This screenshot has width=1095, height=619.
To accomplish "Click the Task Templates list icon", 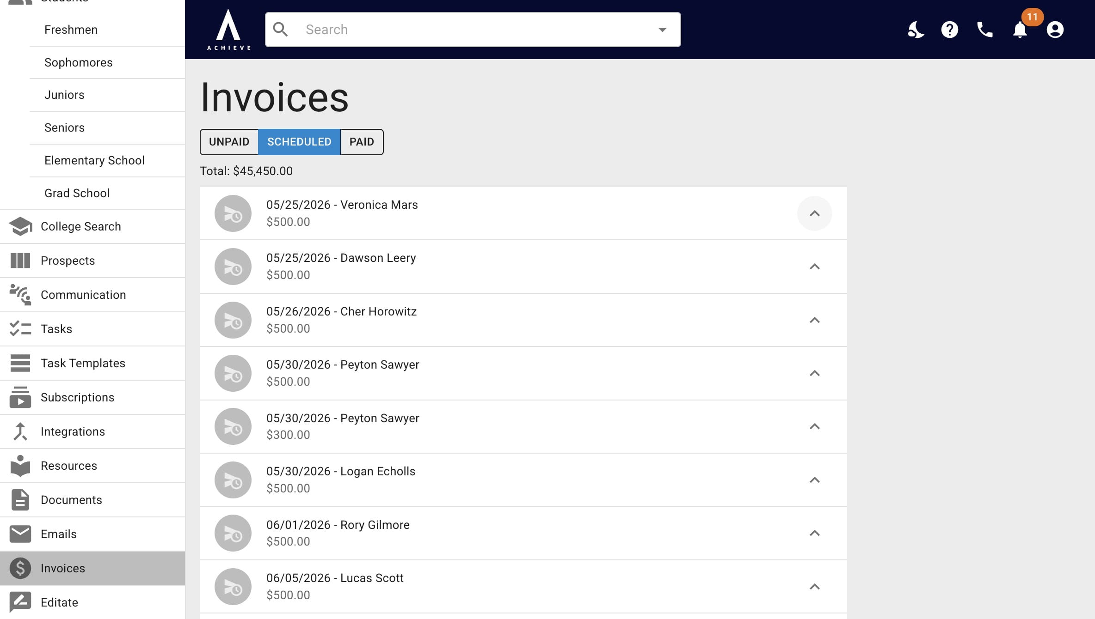I will point(20,363).
